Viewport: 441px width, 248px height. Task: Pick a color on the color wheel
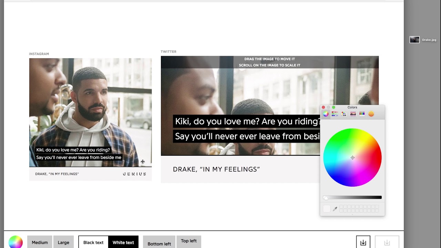point(352,157)
